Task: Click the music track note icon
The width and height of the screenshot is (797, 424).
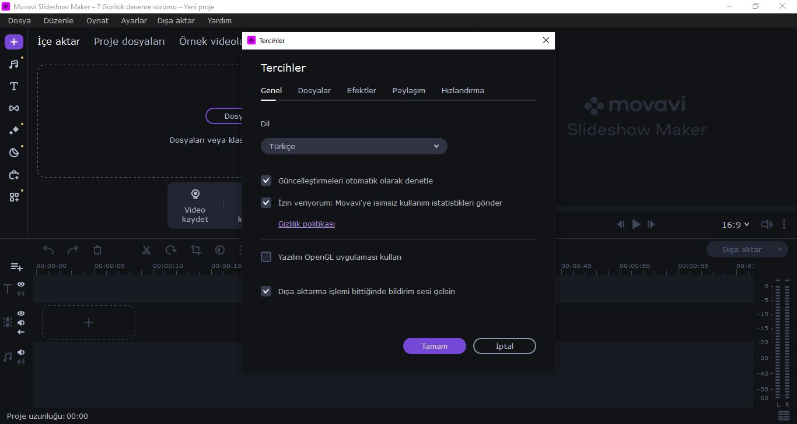Action: [8, 357]
